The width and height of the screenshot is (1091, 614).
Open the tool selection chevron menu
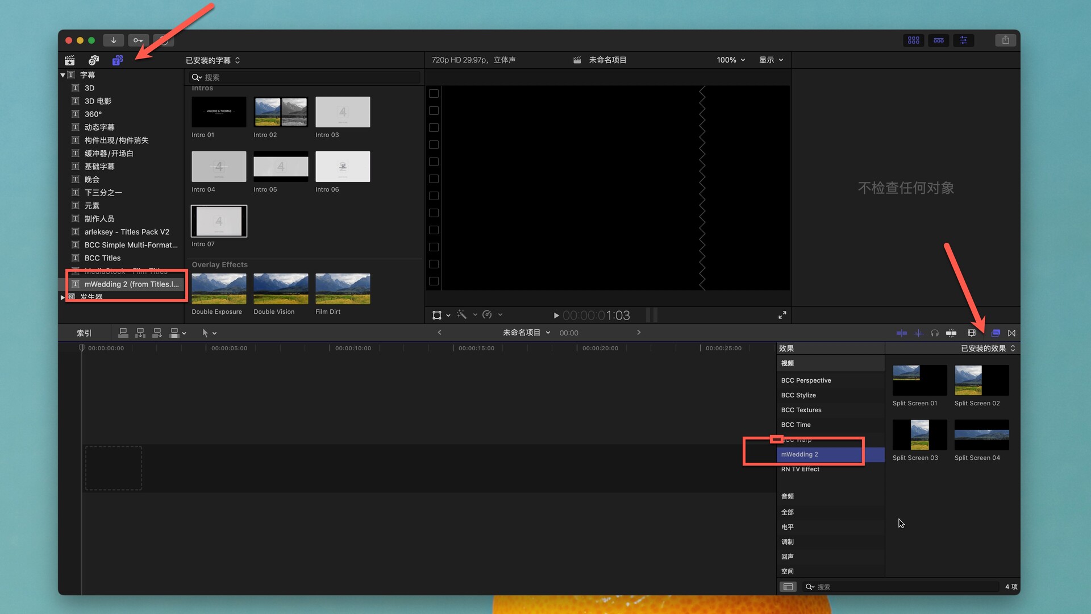214,333
